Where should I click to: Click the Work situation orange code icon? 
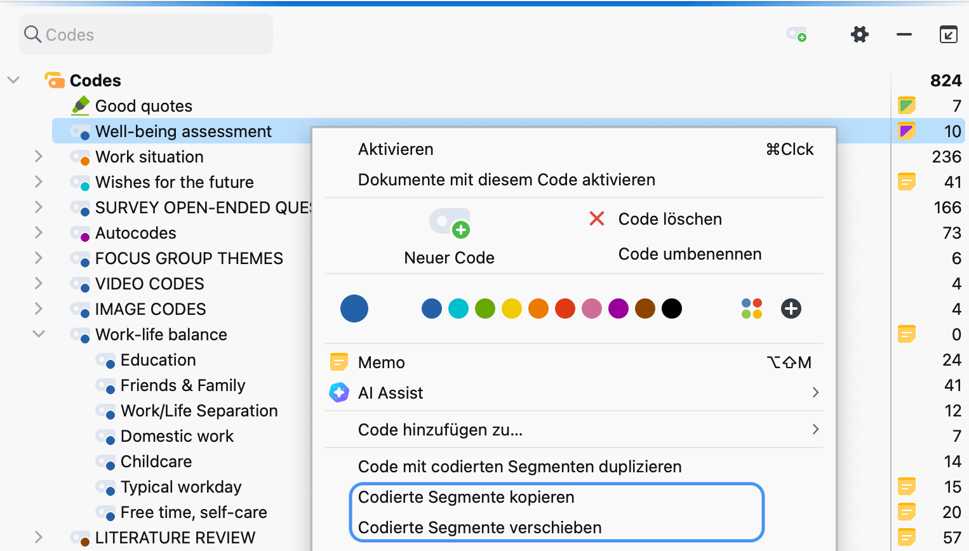coord(81,157)
